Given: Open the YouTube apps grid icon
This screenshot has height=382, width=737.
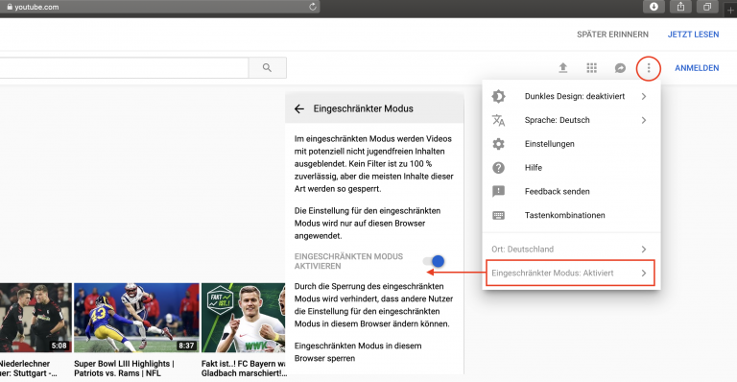Looking at the screenshot, I should pyautogui.click(x=592, y=68).
